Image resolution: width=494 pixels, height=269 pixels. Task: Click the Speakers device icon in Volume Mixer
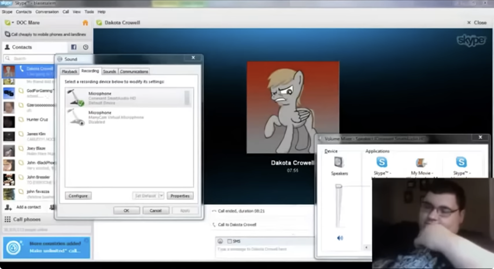[x=339, y=162]
